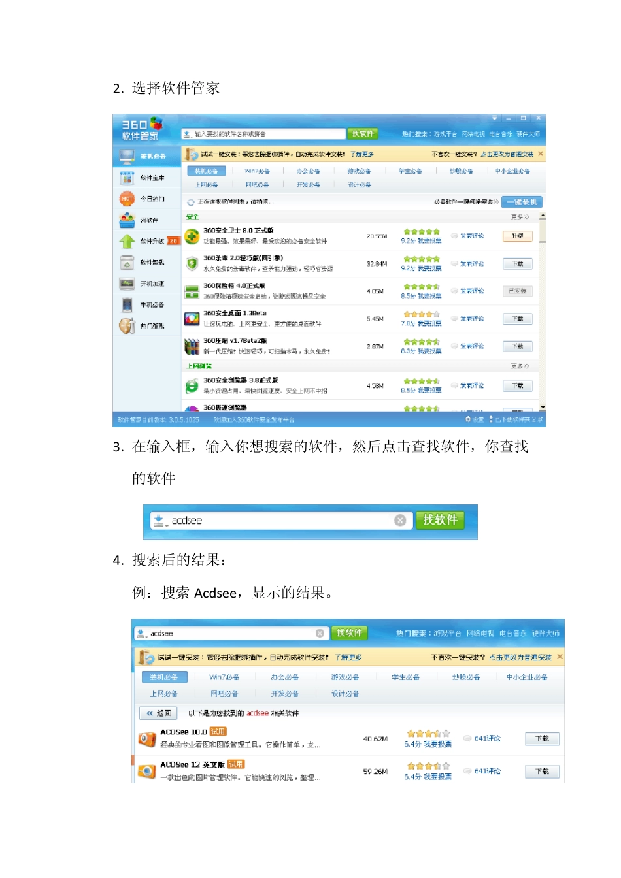Click the 360安全浏览器 3.8 app icon
The width and height of the screenshot is (621, 878).
point(192,386)
